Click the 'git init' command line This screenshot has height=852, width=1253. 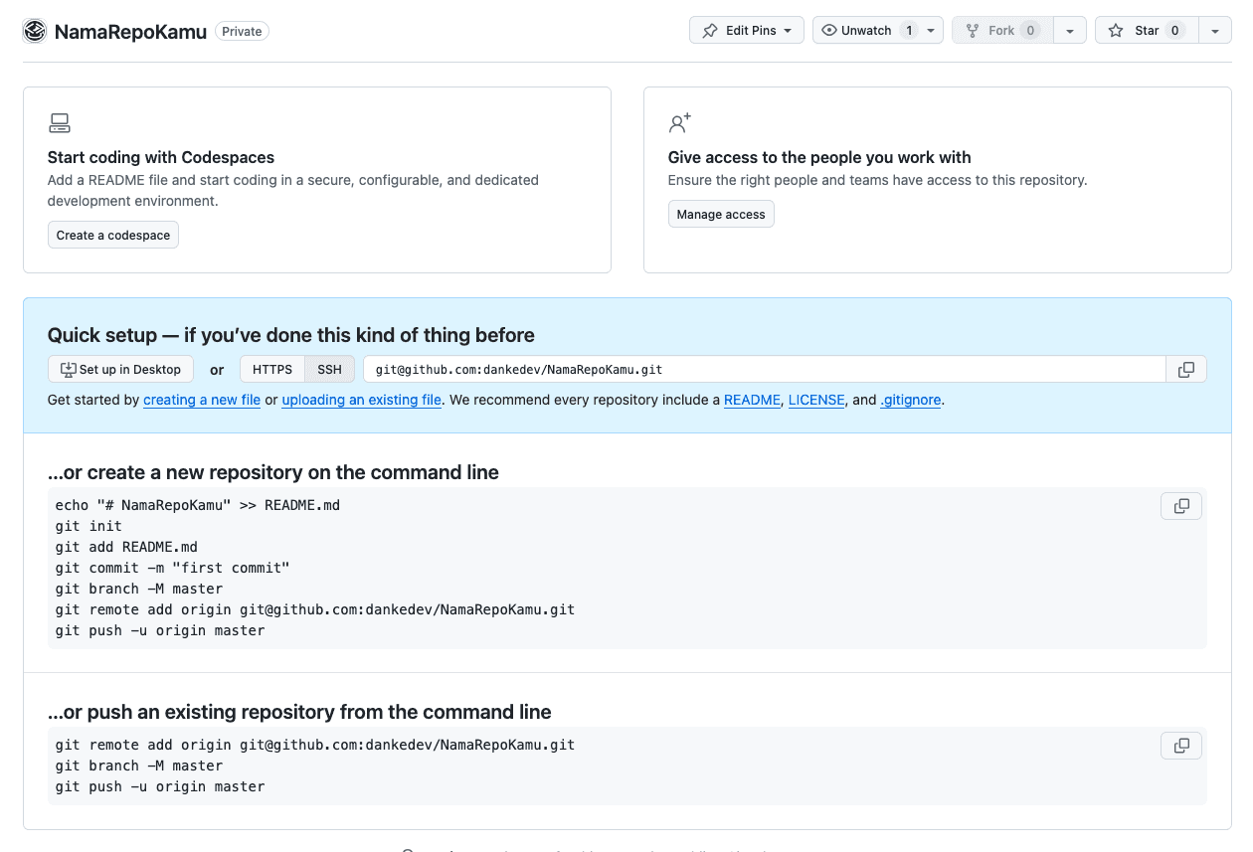[89, 526]
